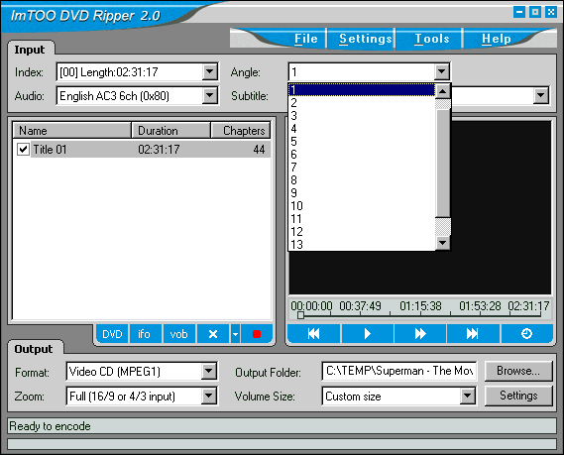The height and width of the screenshot is (455, 564).
Task: Jump to previous chapter in preview
Action: 313,334
